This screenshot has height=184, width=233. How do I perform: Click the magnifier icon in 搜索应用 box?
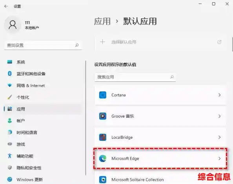tap(172, 77)
